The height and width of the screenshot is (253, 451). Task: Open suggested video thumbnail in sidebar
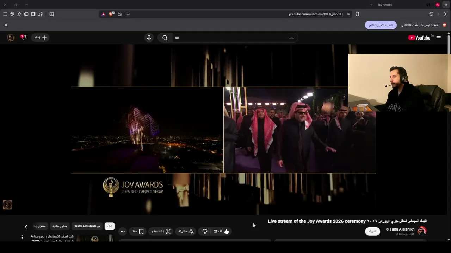[95, 238]
